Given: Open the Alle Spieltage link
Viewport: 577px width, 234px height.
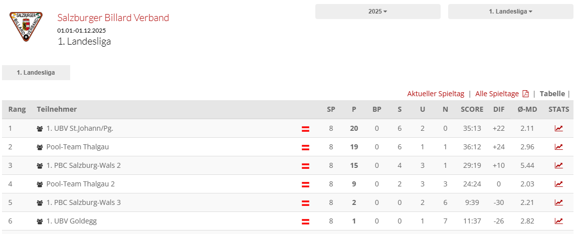Looking at the screenshot, I should [x=497, y=94].
